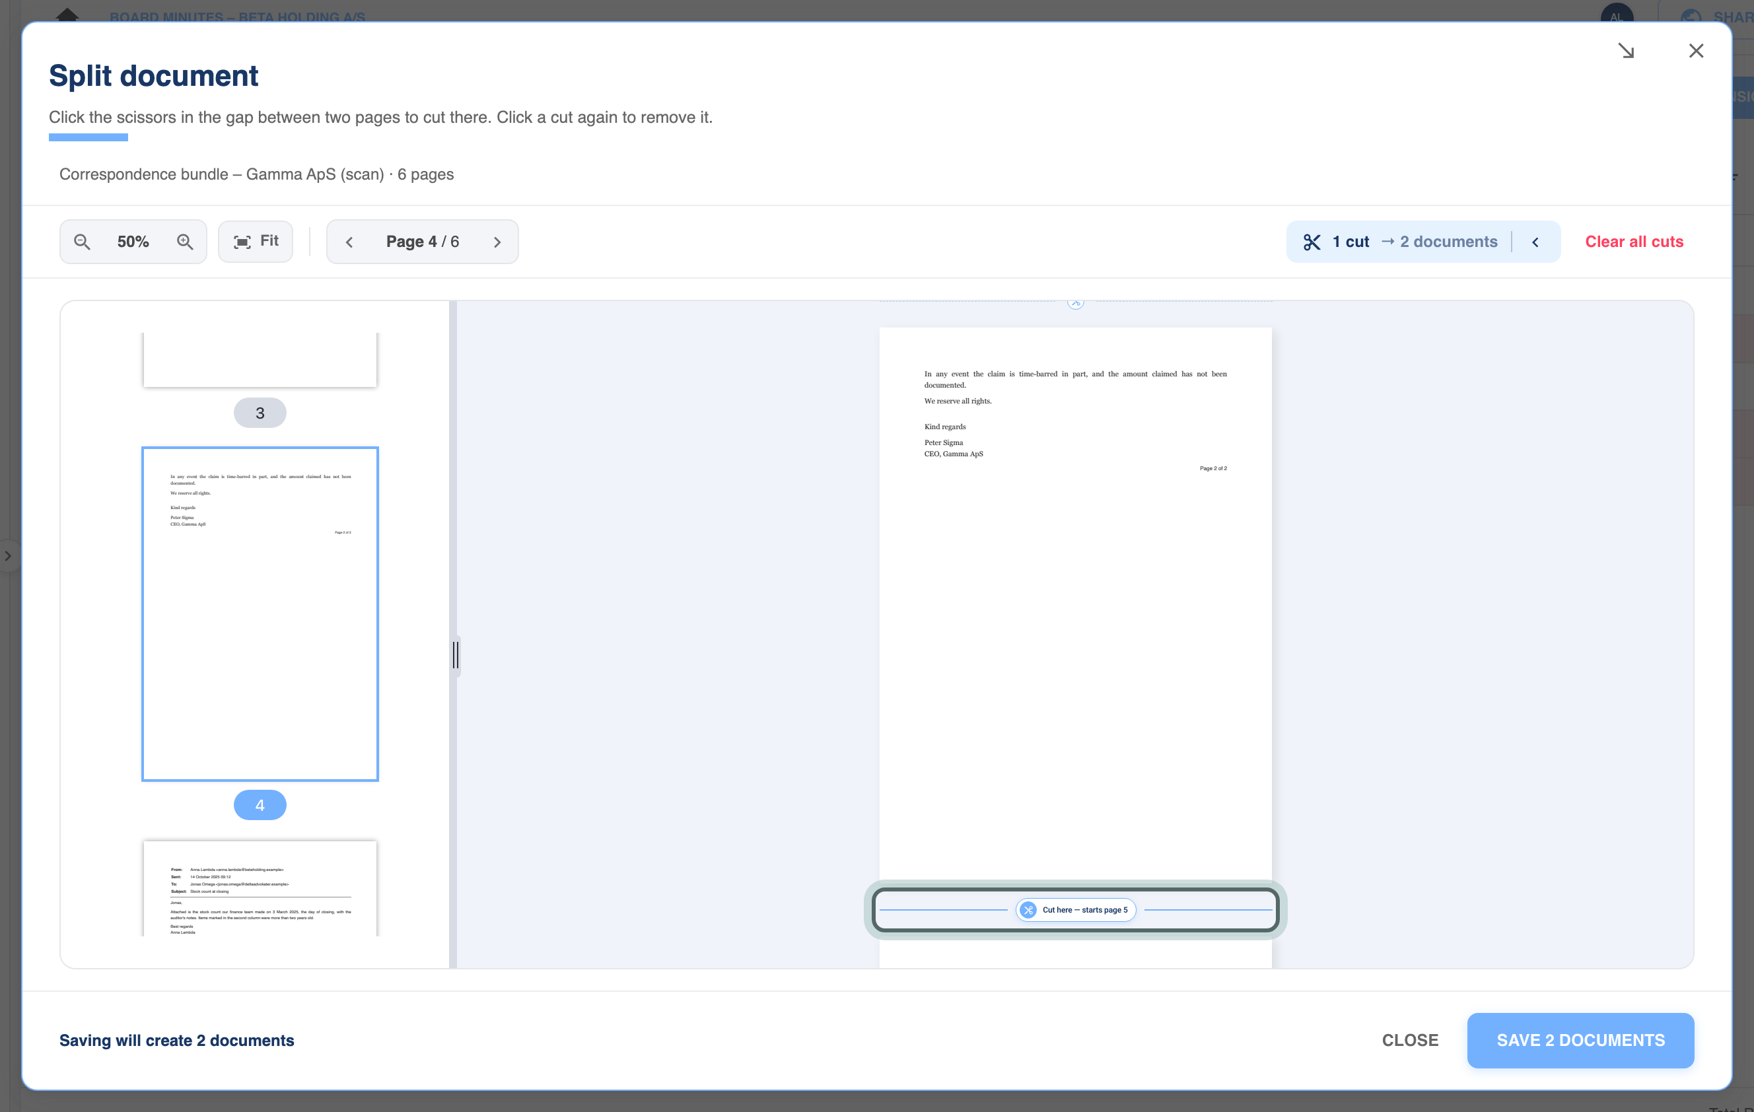1754x1112 pixels.
Task: Select page 3 thumbnail
Action: [x=260, y=360]
